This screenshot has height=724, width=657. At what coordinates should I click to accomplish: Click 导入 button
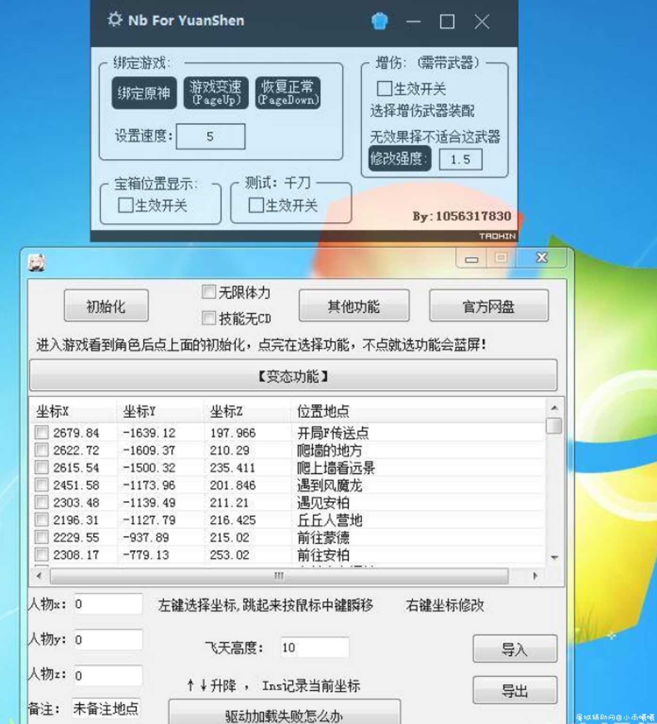pos(515,649)
